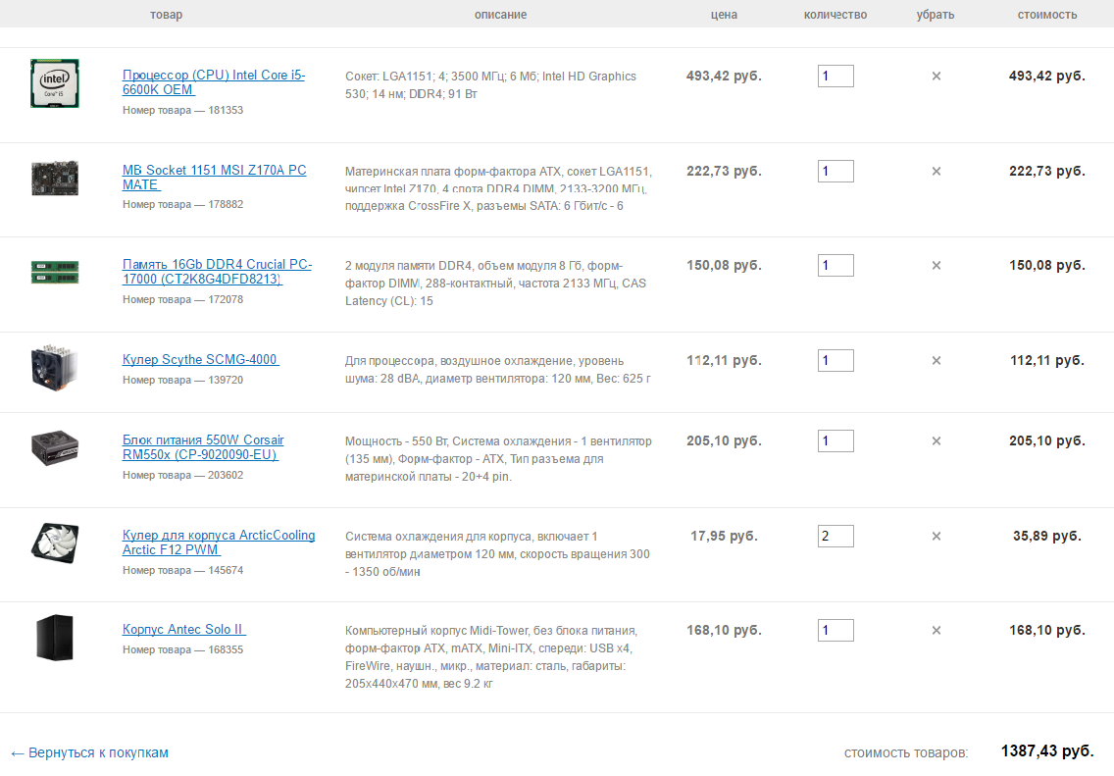Screen dimensions: 1114x776
Task: Remove Intel Core i5-6600K processor from cart
Action: pos(936,77)
